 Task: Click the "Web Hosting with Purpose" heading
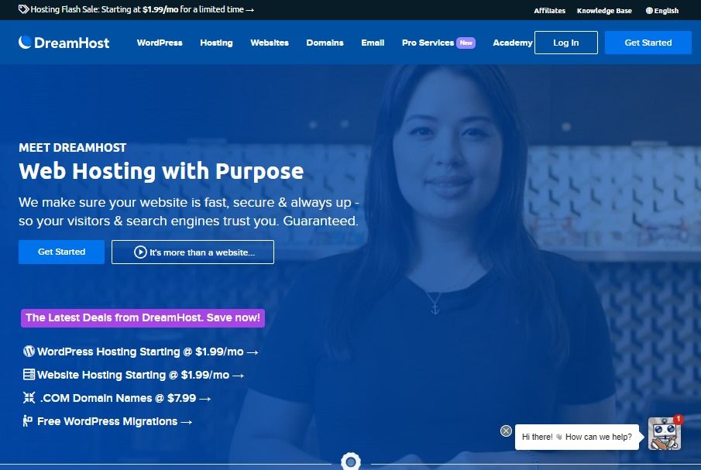point(161,171)
